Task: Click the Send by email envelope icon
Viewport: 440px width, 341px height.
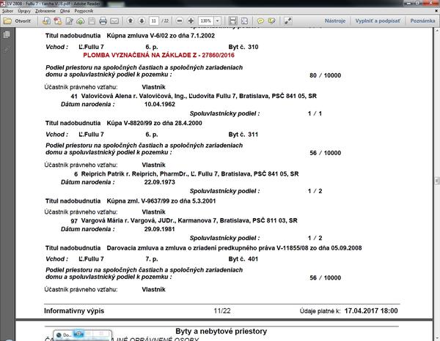Action: tap(116, 21)
